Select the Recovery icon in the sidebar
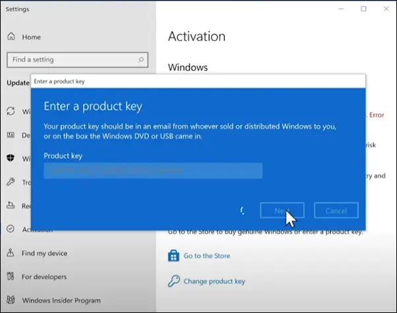Viewport: 397px width, 313px height. click(11, 205)
